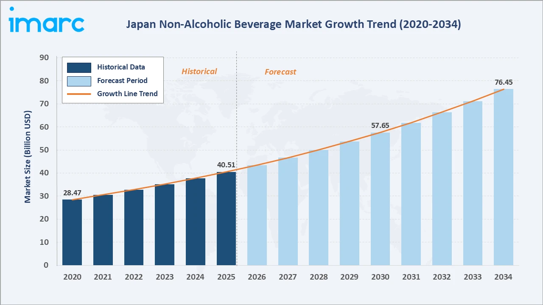
Task: Click the 2023 bar
Action: (165, 225)
